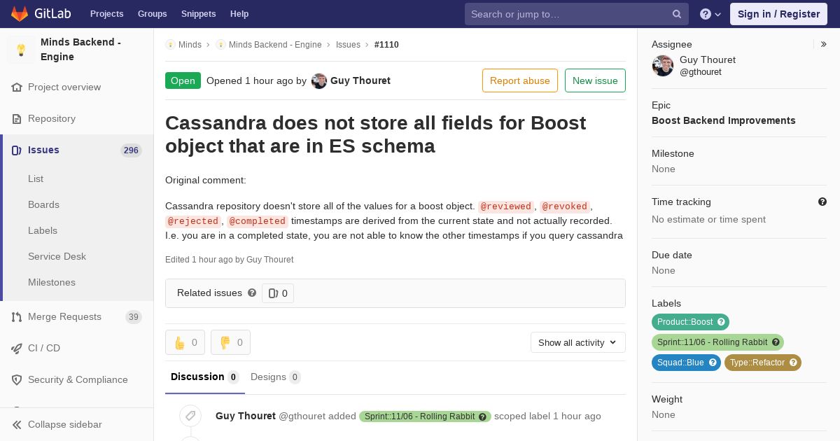
Task: Open Merge Requests in the sidebar
Action: (77, 316)
